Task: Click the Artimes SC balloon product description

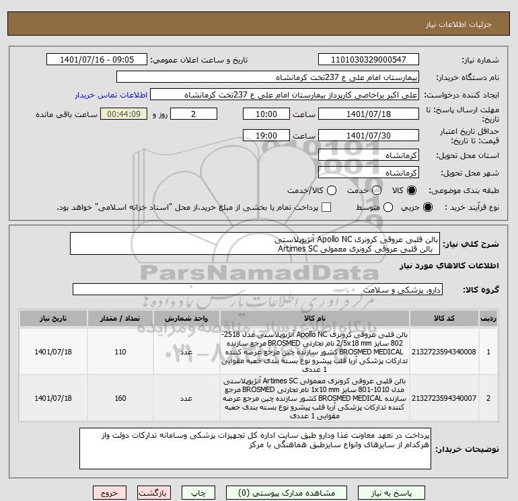Action: tap(315, 398)
